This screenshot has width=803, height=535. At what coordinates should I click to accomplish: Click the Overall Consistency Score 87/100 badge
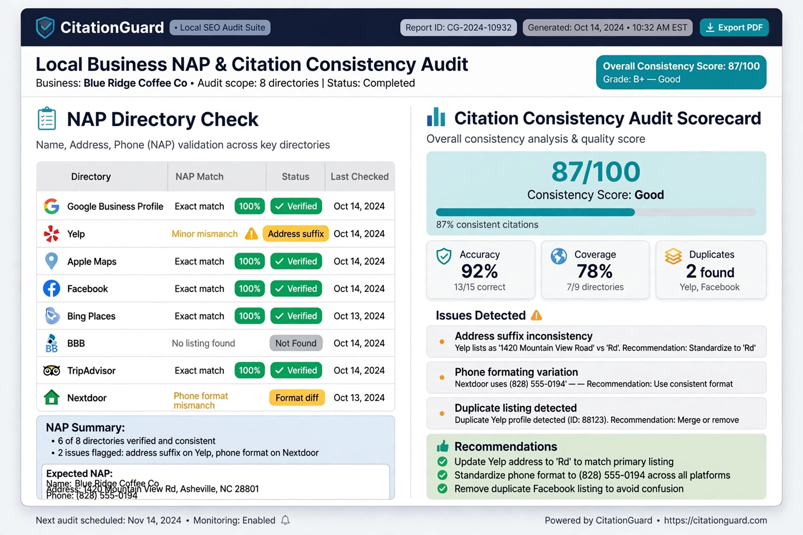(x=681, y=72)
